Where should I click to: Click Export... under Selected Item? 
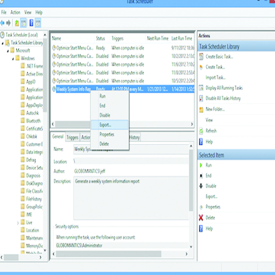211,197
